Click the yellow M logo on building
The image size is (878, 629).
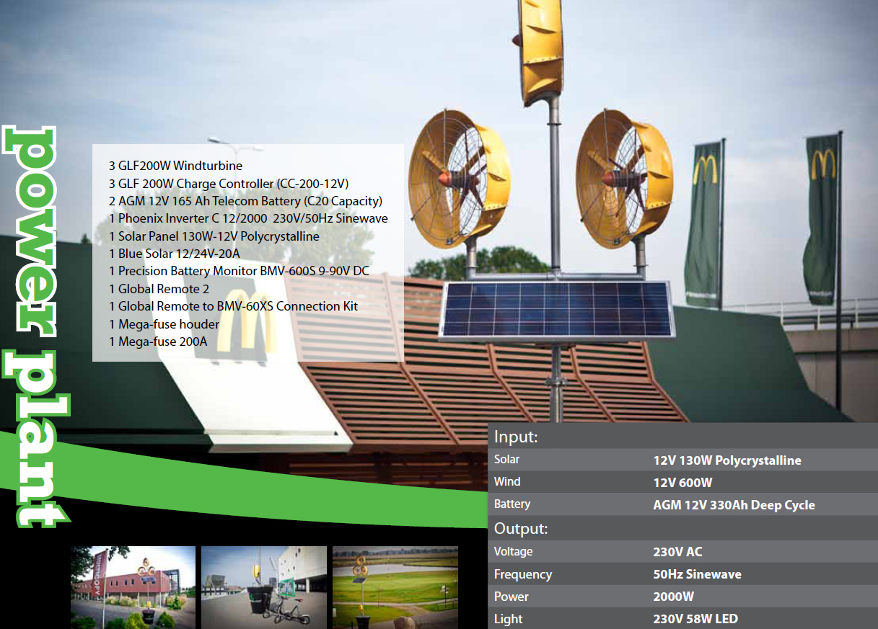click(x=247, y=322)
